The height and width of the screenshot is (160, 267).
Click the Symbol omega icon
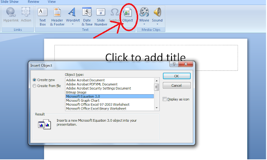114,12
